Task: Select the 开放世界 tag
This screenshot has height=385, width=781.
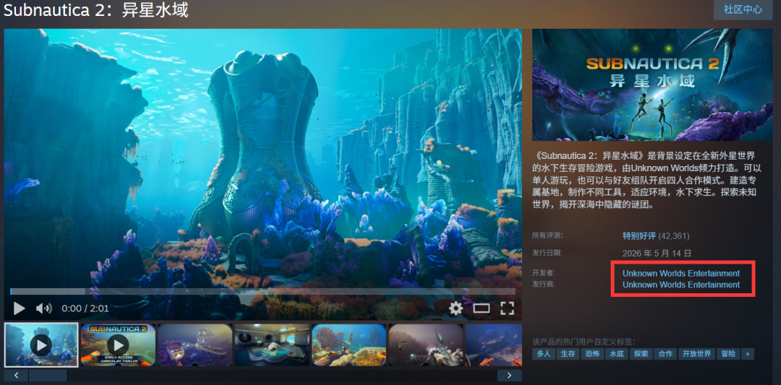Action: (697, 354)
